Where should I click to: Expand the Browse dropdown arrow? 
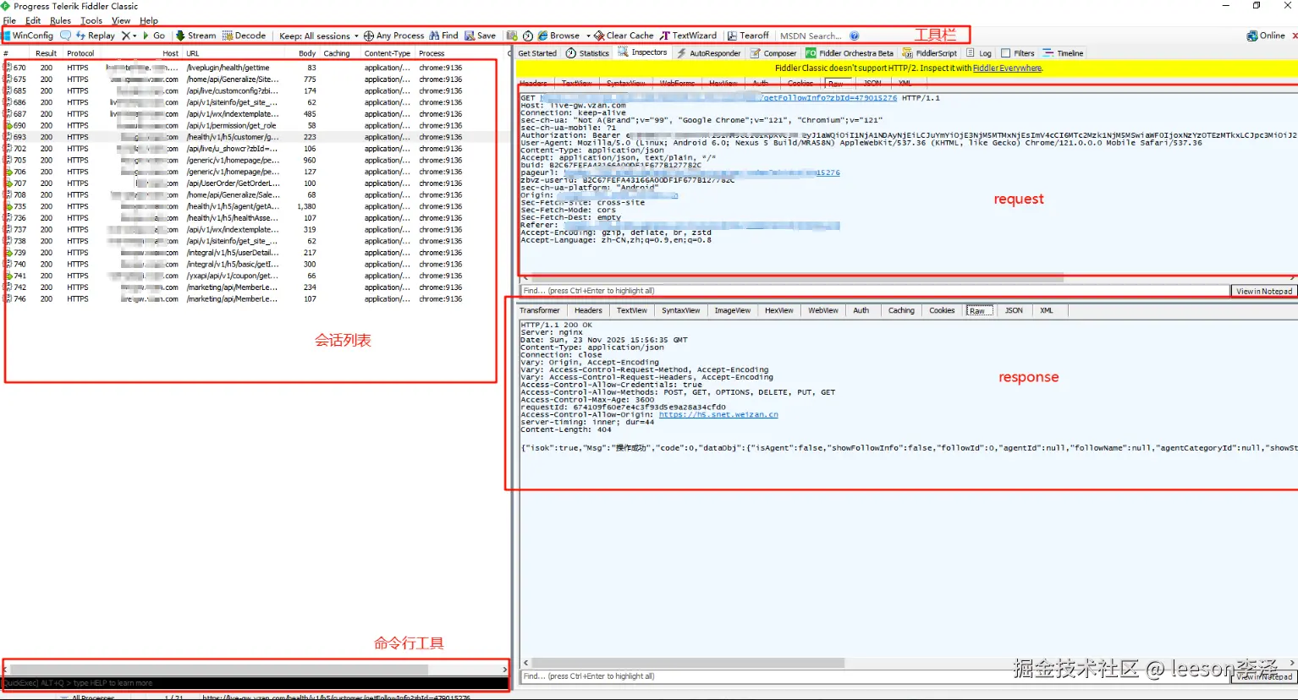pos(588,36)
